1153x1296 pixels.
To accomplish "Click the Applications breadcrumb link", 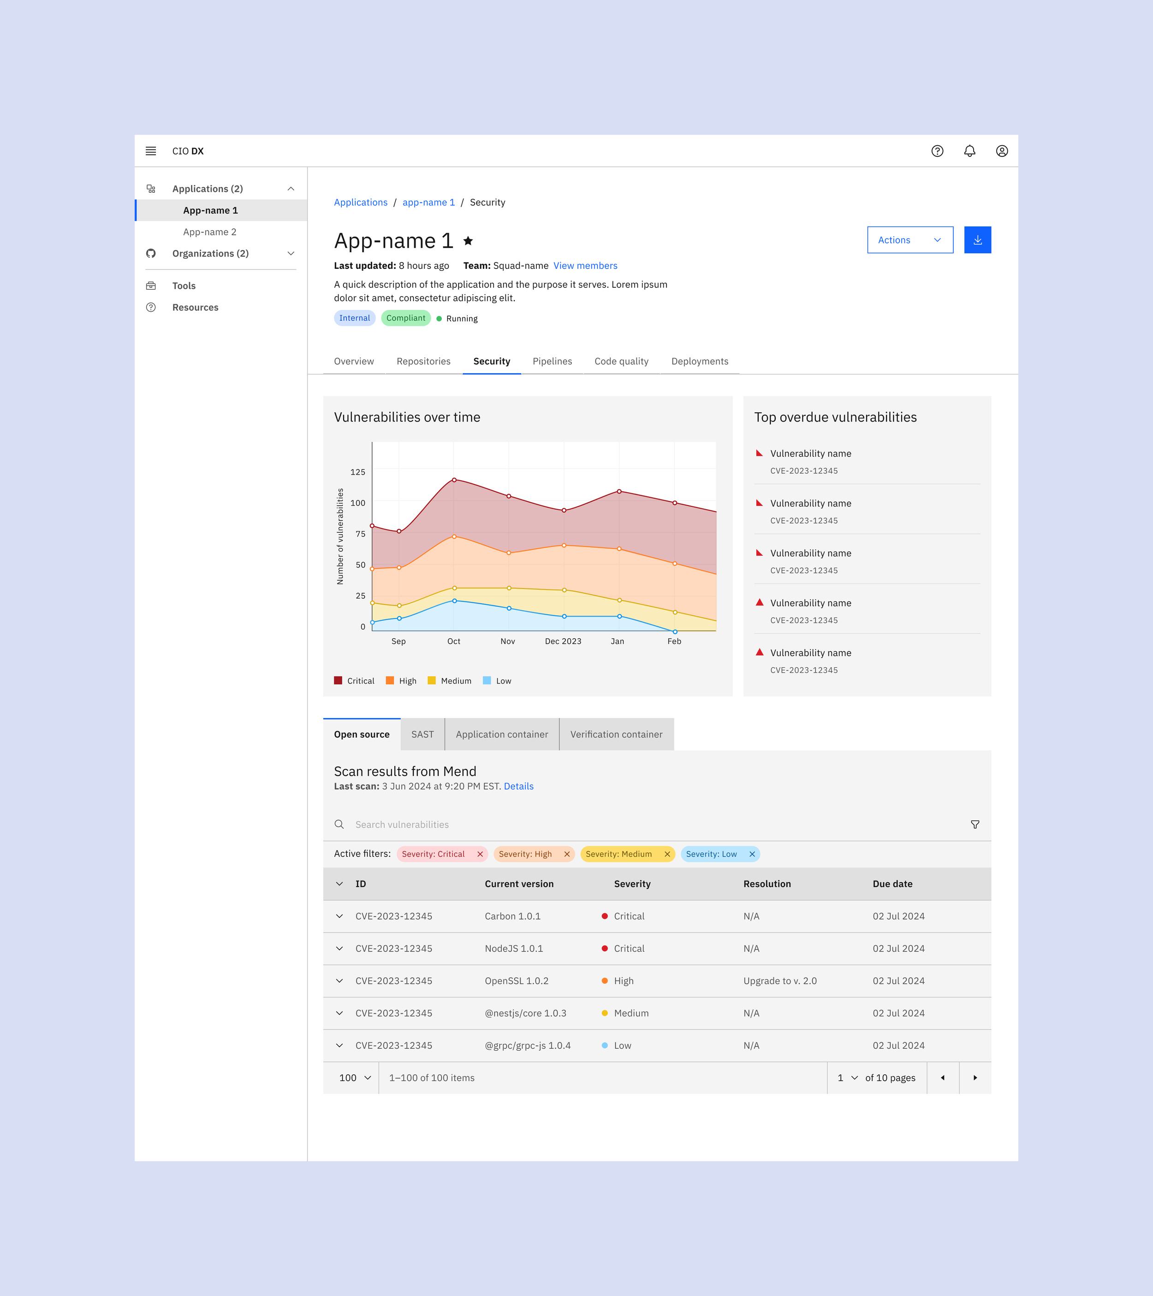I will pos(361,202).
